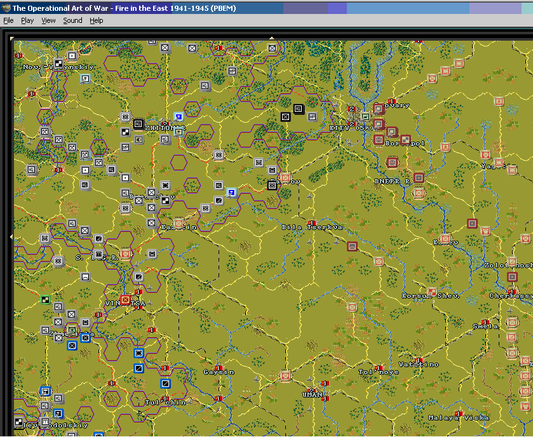Screen dimensions: 533x437
Task: Open the Play menu
Action: coord(27,21)
